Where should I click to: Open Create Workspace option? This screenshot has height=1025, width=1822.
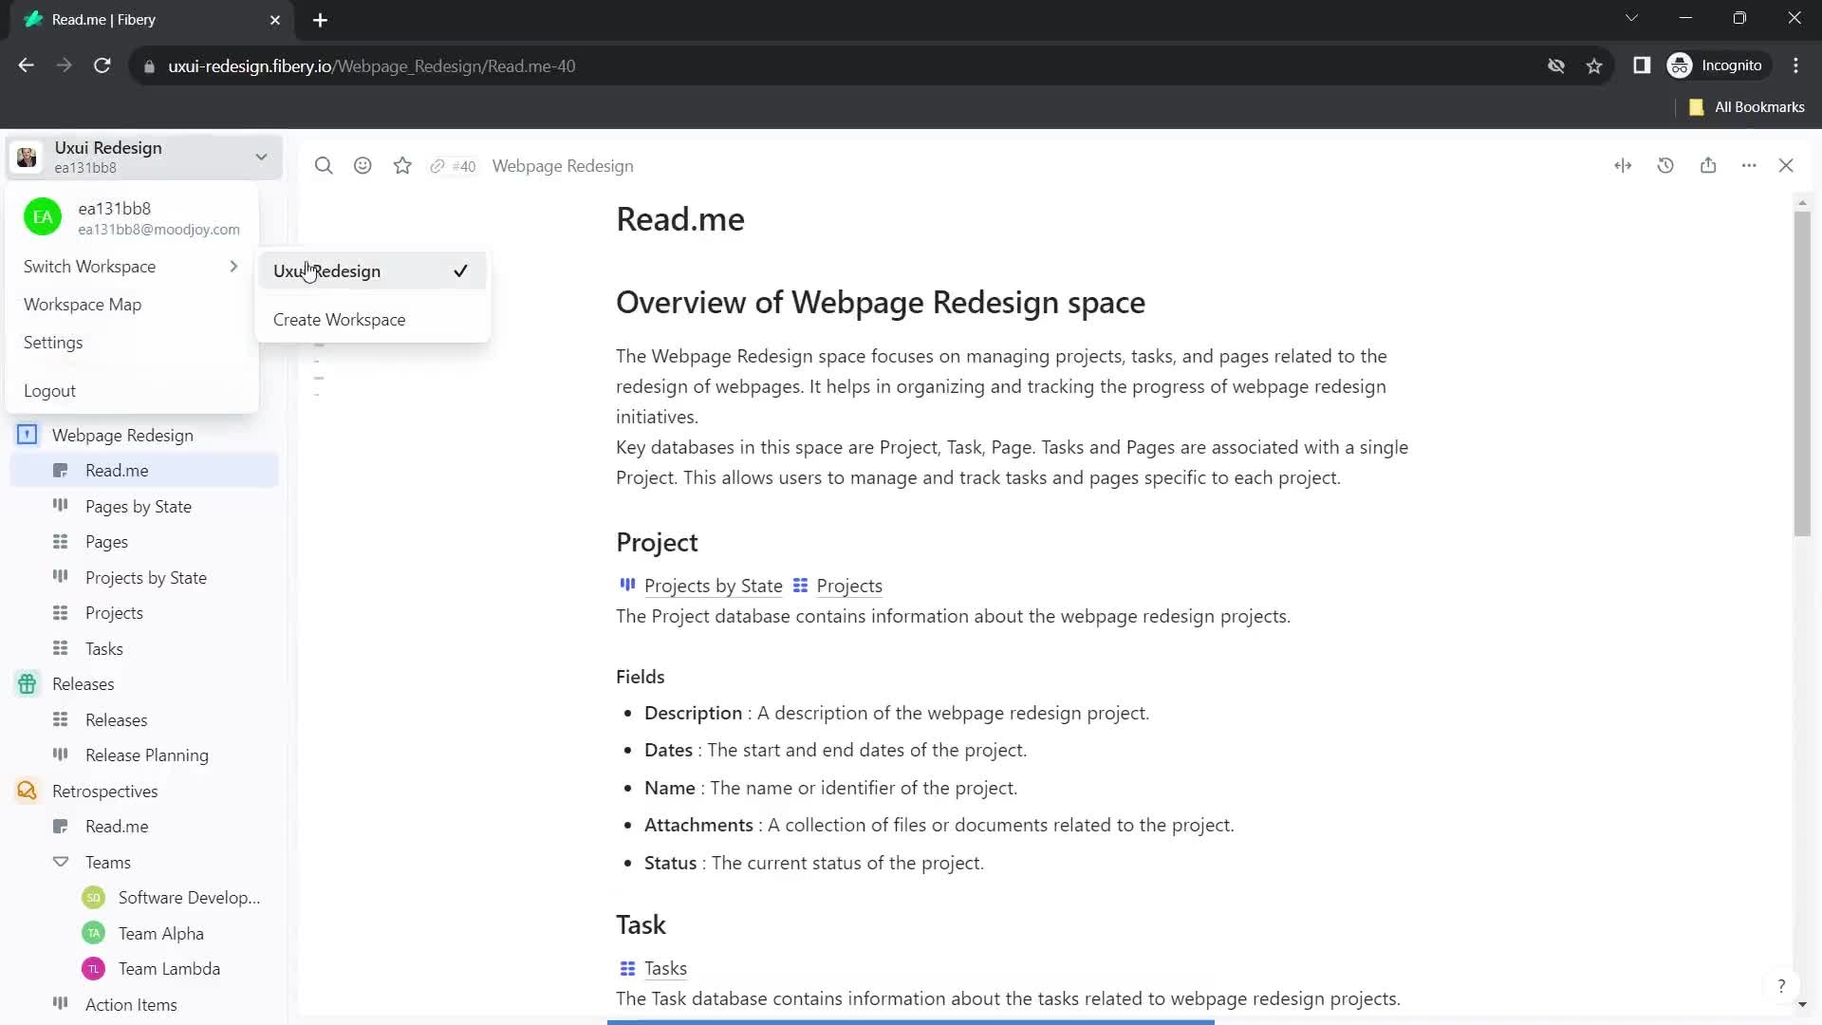click(x=341, y=319)
